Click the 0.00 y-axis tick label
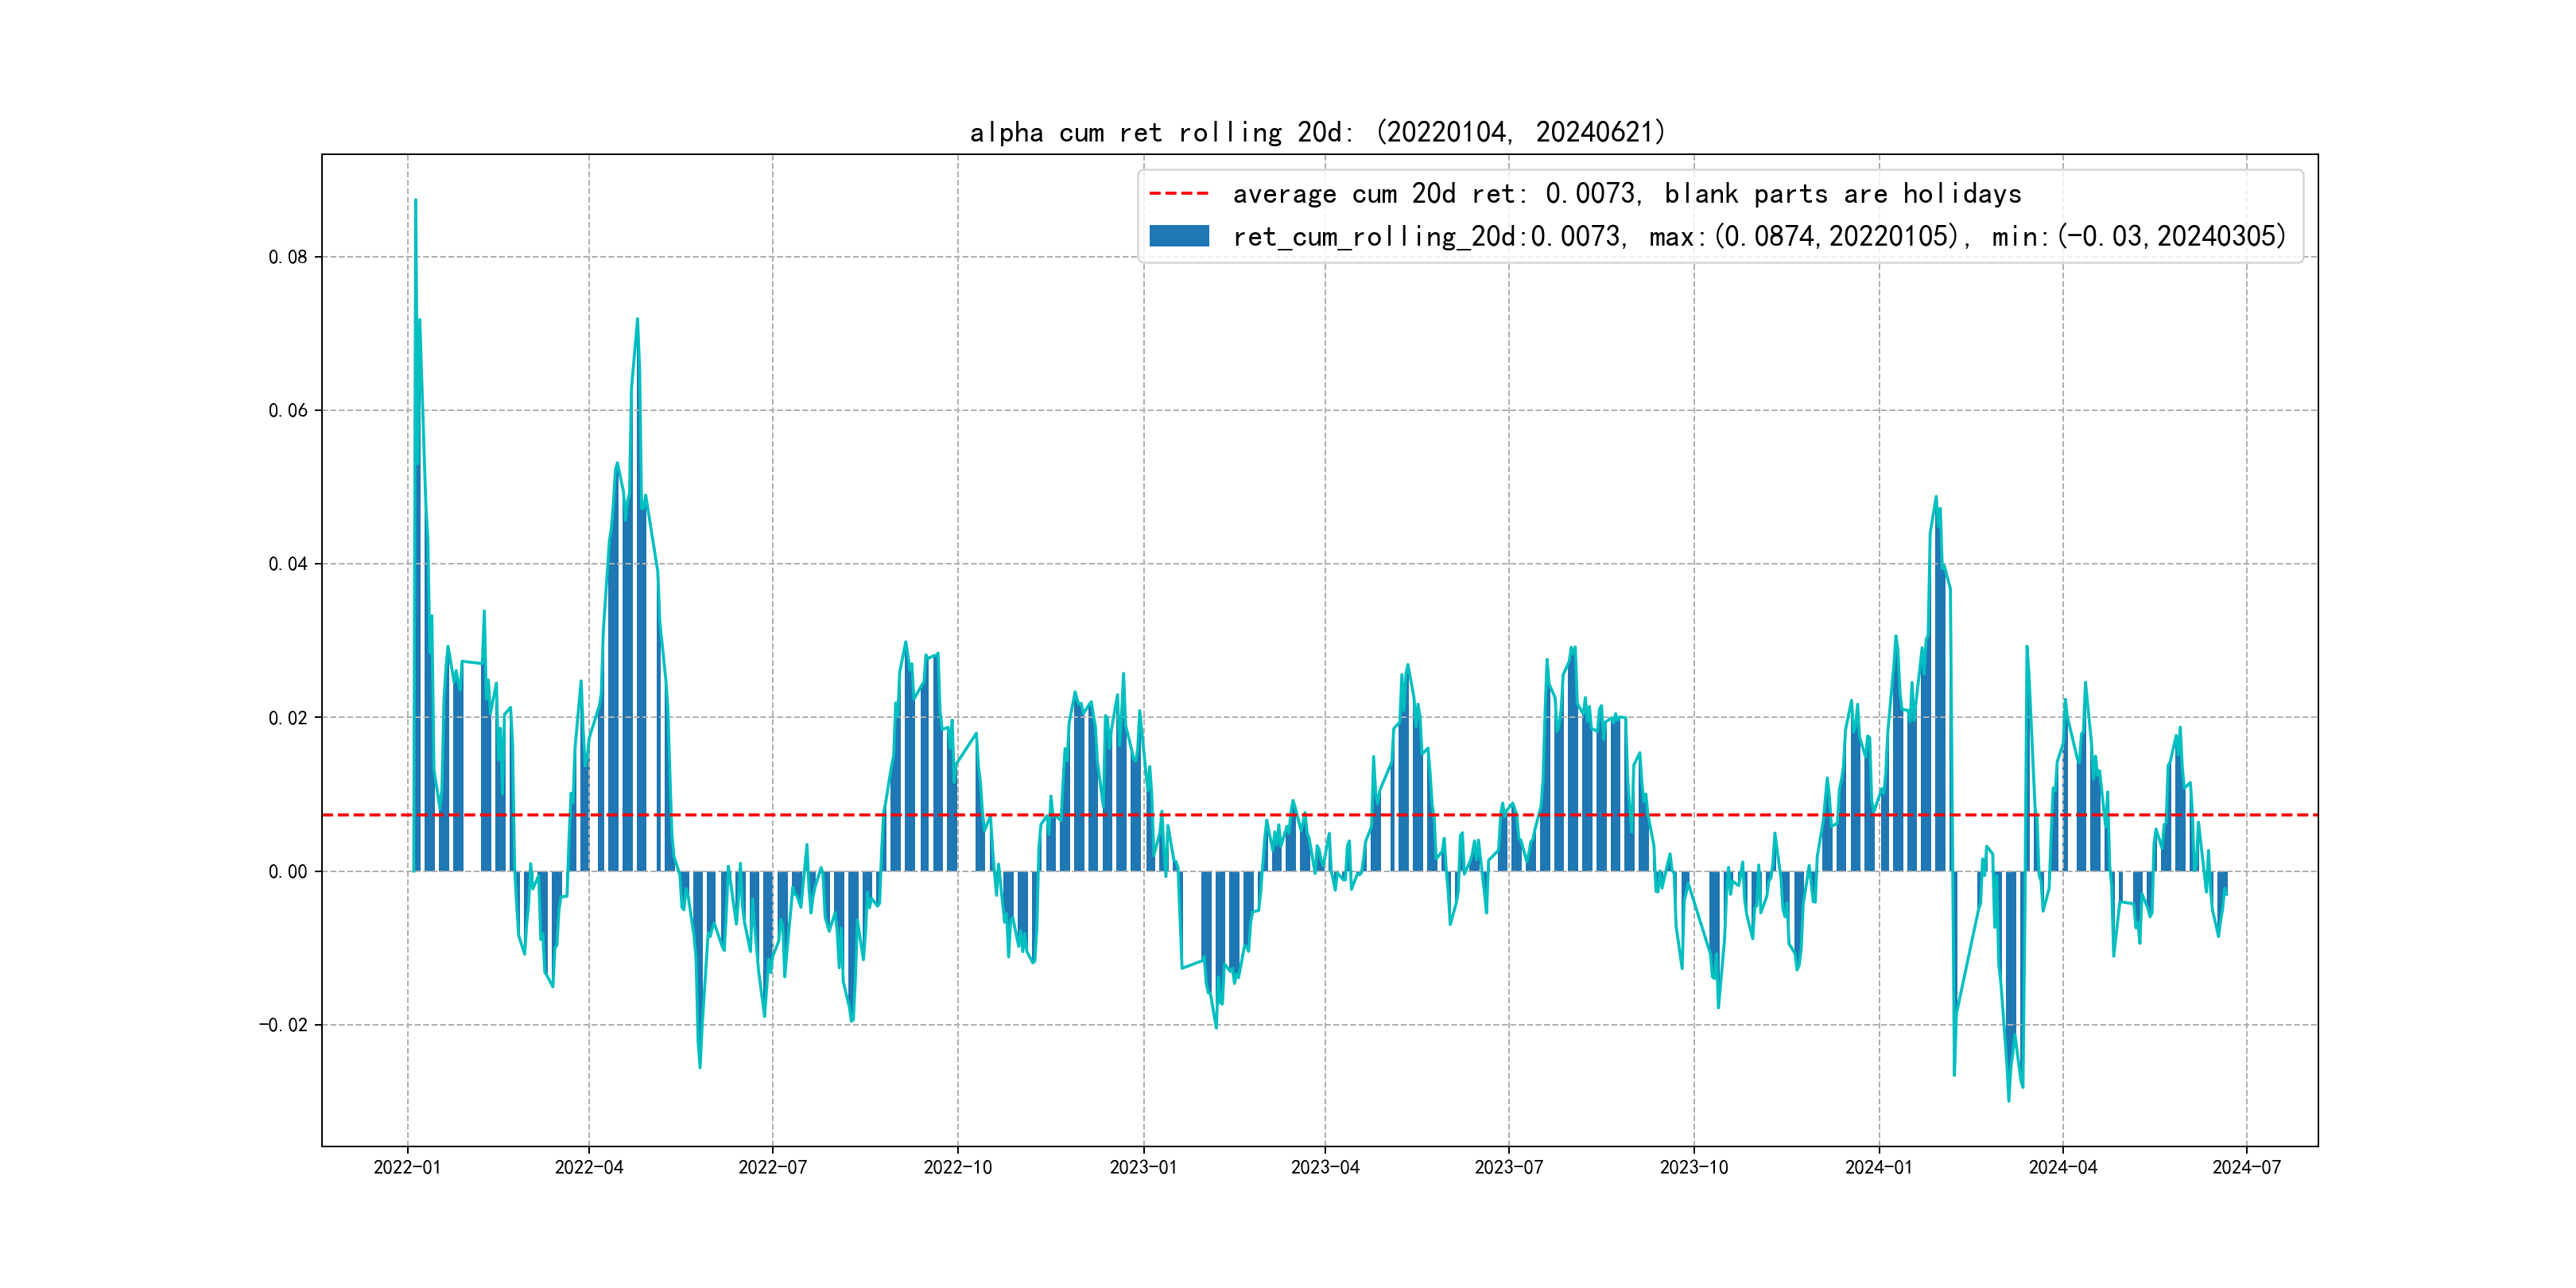The width and height of the screenshot is (2576, 1288). [287, 872]
